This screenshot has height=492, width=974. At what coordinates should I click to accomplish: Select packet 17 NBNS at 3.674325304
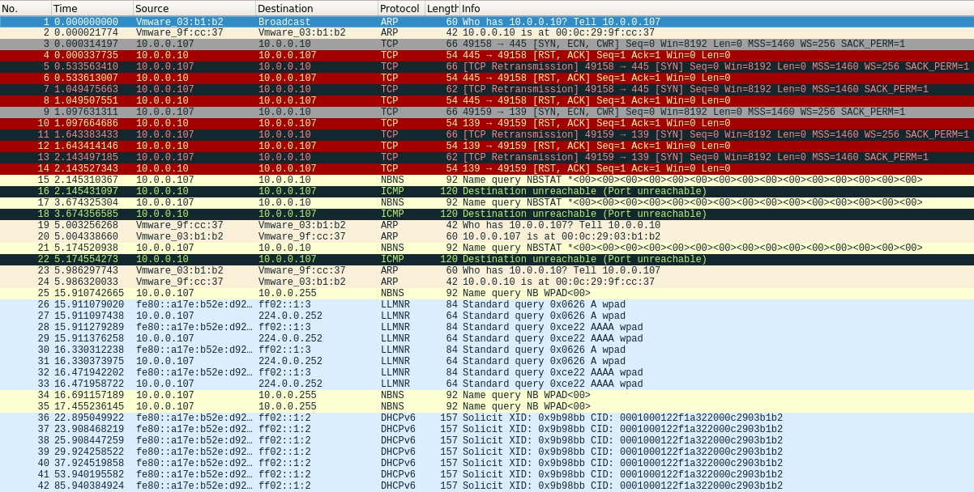point(487,203)
